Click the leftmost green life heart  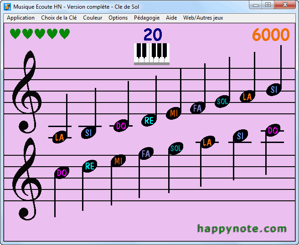15,34
